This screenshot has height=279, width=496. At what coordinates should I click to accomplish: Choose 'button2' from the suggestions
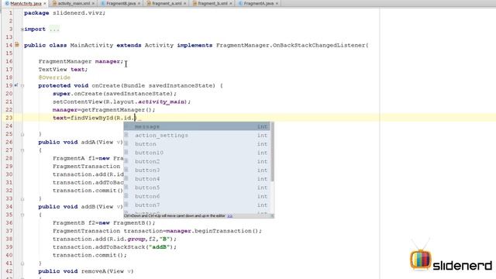point(197,161)
